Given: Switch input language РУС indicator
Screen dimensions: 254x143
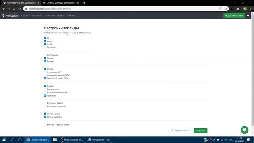Looking at the screenshot, I should [x=231, y=139].
